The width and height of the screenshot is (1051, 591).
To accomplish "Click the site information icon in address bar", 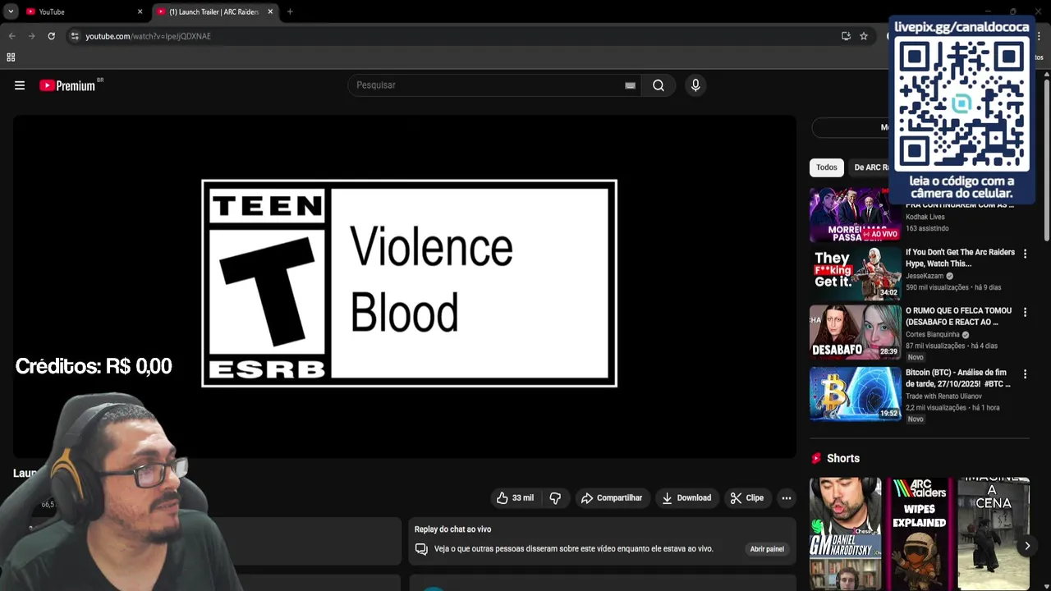I will coord(75,36).
